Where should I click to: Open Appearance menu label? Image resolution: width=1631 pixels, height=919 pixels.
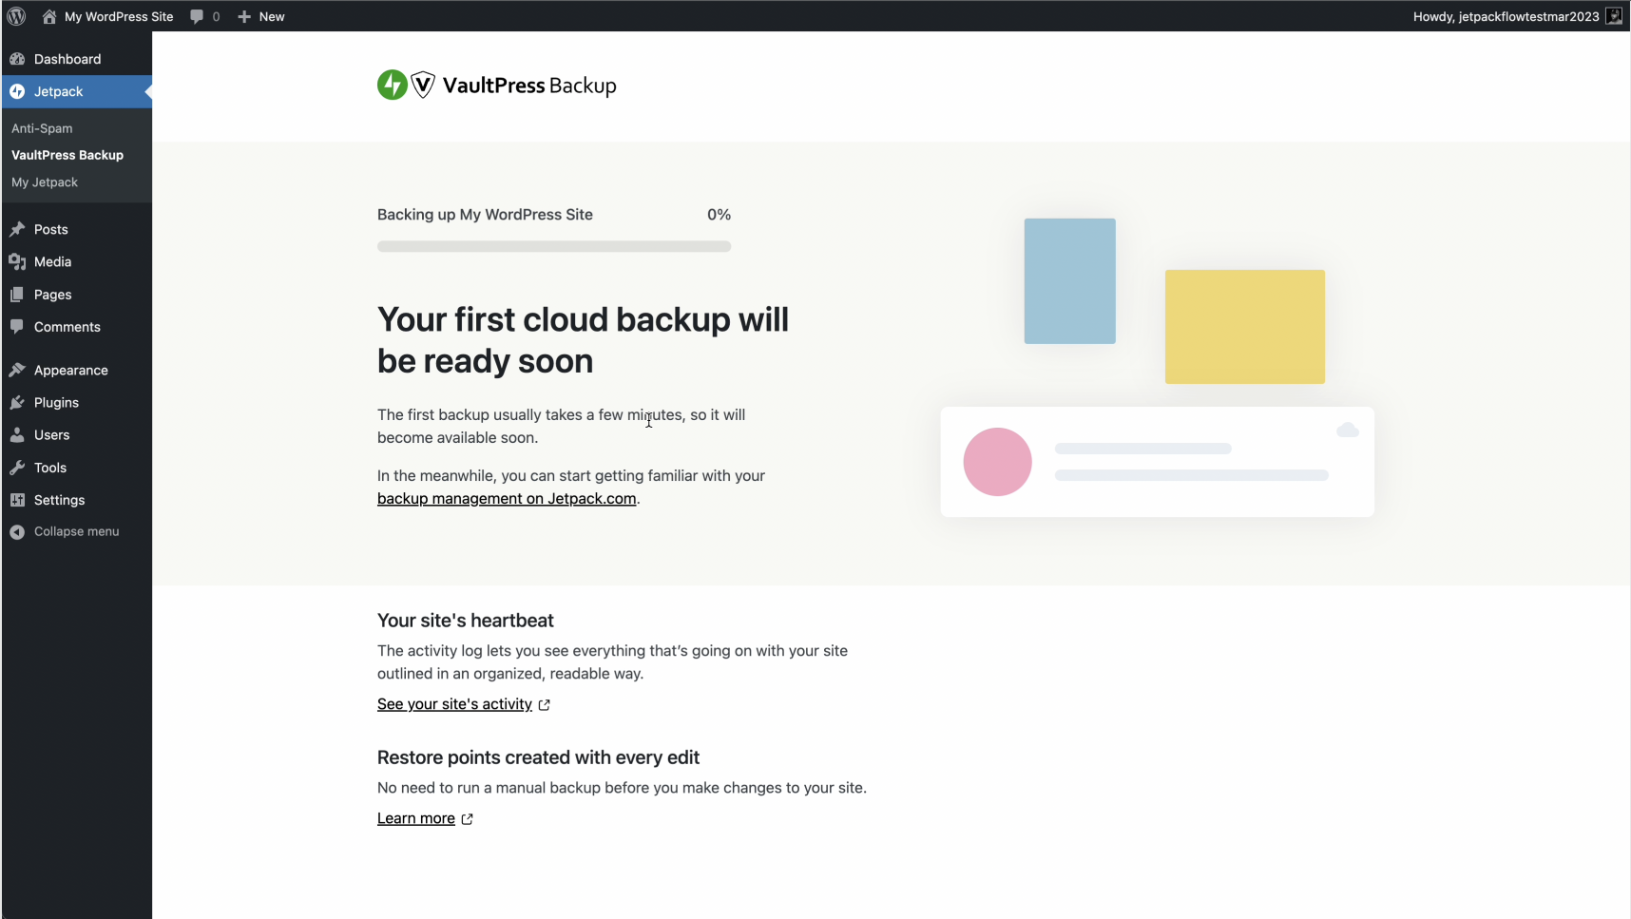71,370
